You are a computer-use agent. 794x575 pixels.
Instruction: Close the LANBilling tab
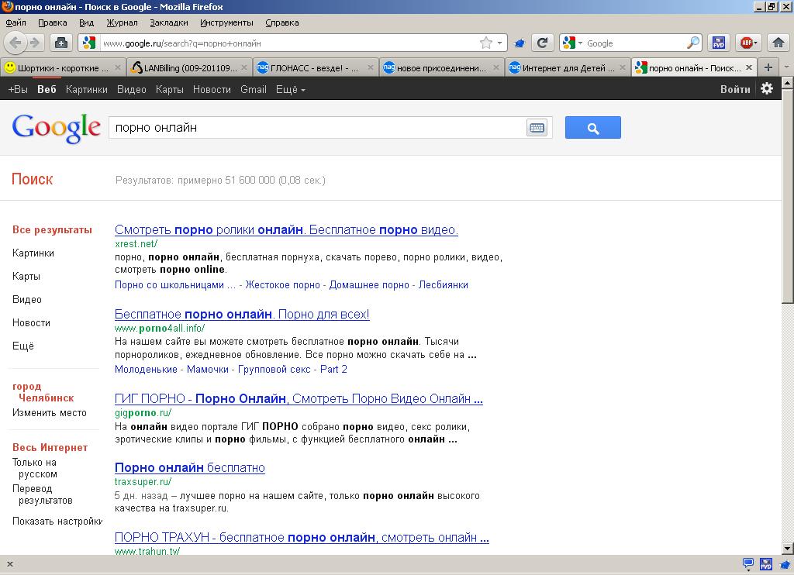(244, 67)
